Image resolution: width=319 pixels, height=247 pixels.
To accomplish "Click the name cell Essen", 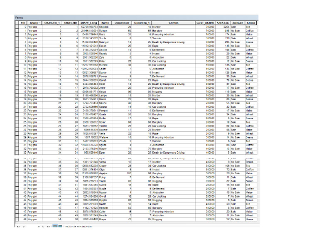I will (x=105, y=46).
